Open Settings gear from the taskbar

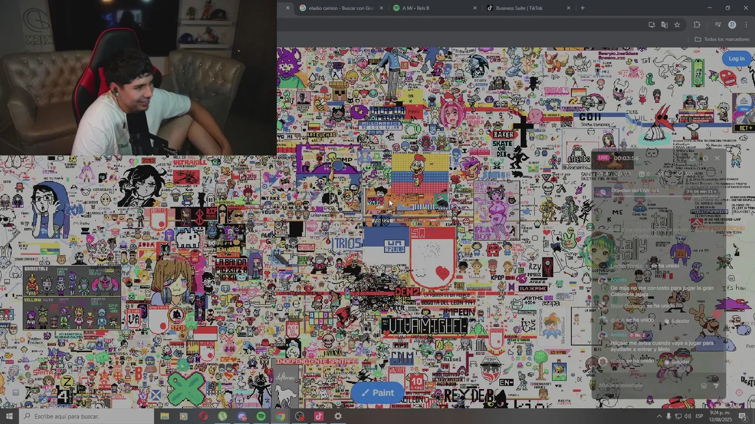pos(338,416)
